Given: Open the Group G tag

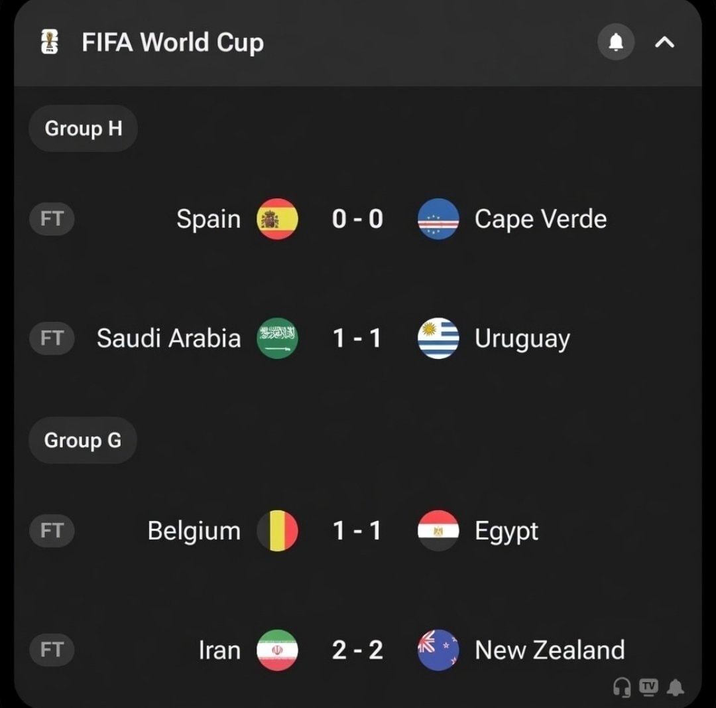Looking at the screenshot, I should (83, 440).
